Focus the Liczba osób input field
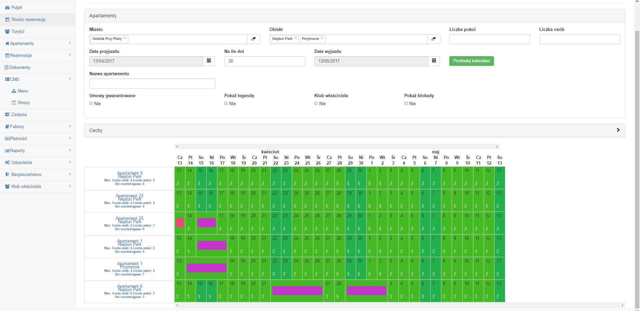 [580, 39]
